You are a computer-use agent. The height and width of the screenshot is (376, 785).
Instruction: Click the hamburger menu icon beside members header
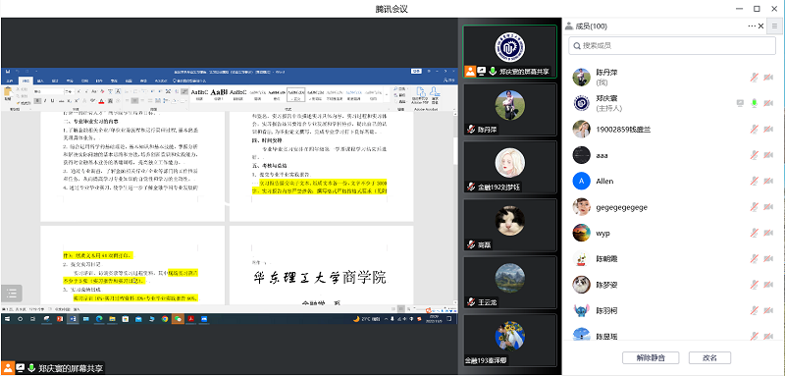click(x=775, y=27)
